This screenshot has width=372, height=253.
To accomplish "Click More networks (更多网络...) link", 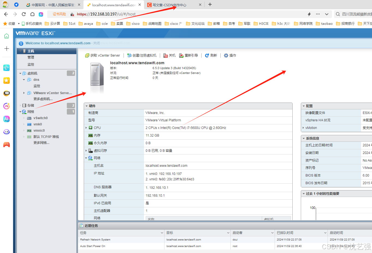I will (41, 143).
